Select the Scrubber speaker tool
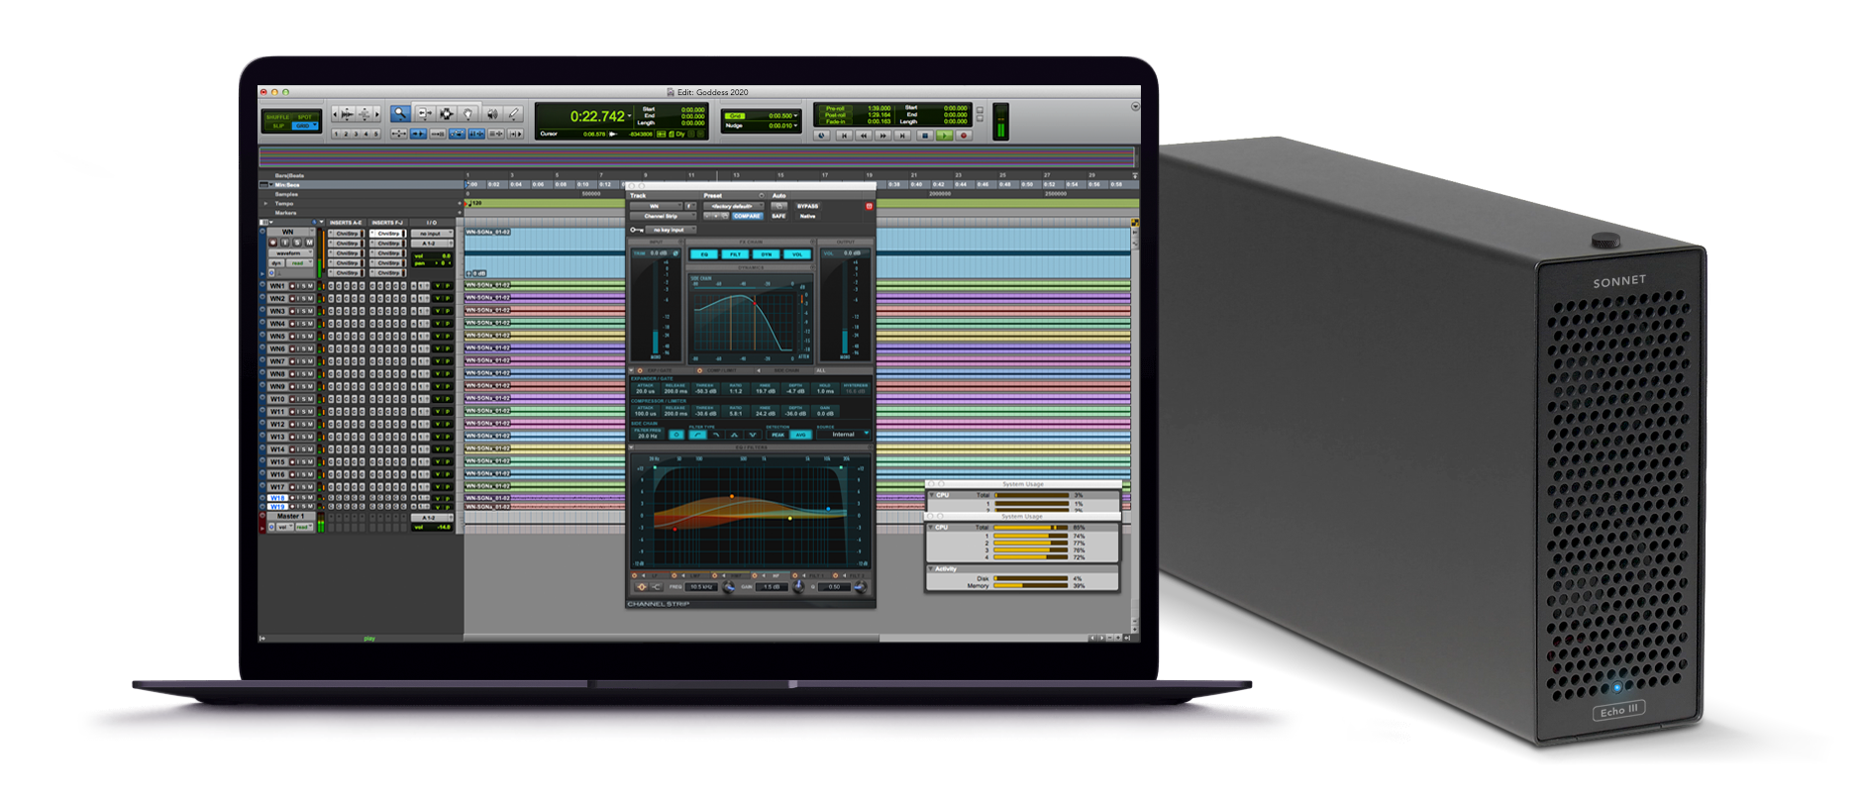 491,114
